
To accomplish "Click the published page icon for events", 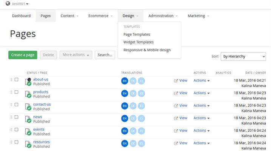I will tap(28, 132).
